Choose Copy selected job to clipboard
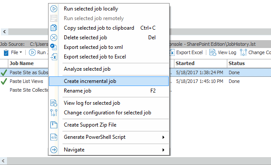 pyautogui.click(x=109, y=28)
